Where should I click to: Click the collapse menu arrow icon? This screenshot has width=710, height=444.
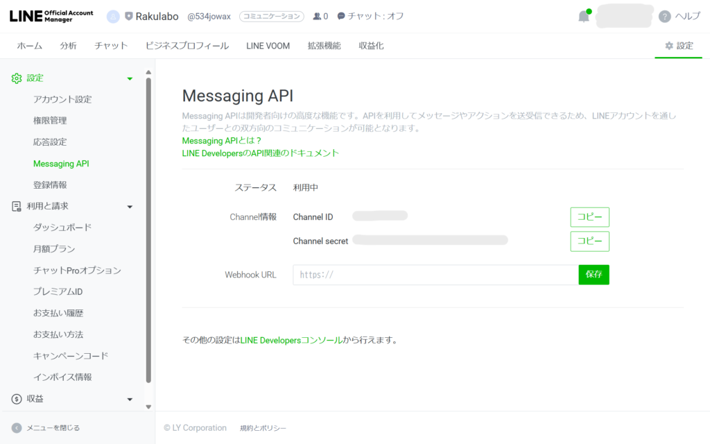(x=17, y=428)
